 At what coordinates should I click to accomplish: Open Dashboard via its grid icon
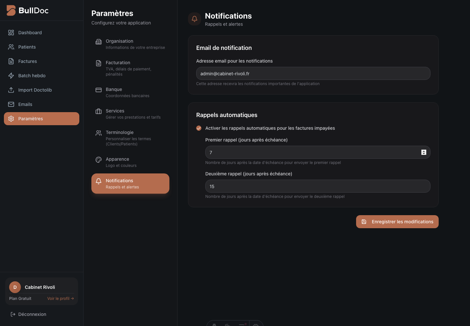pyautogui.click(x=11, y=33)
